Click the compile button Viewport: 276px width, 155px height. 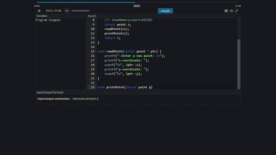point(165,11)
